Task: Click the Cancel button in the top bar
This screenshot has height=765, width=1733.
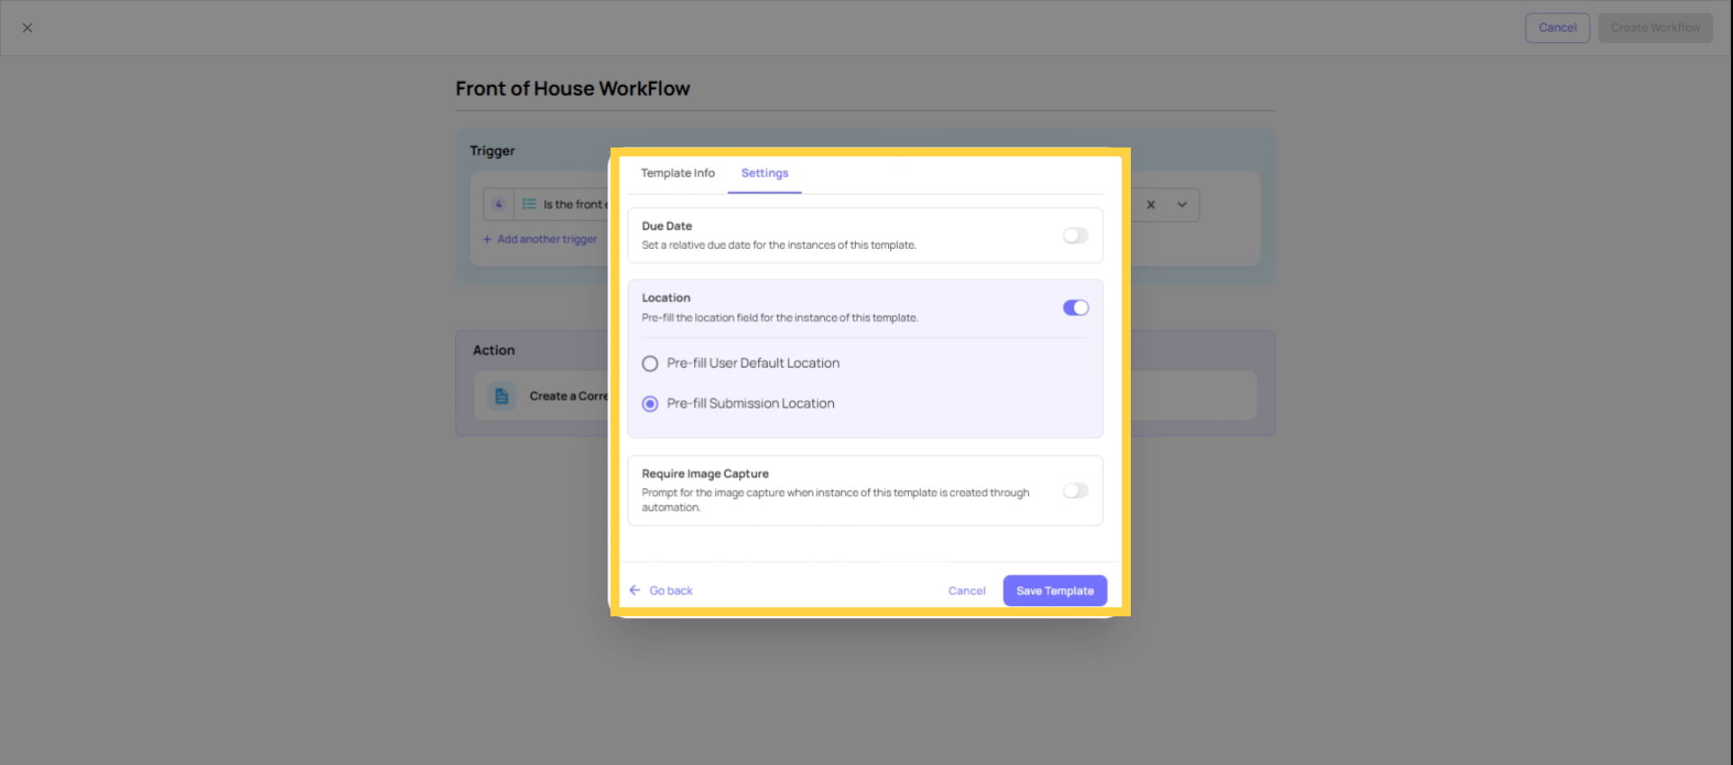Action: click(x=1557, y=28)
